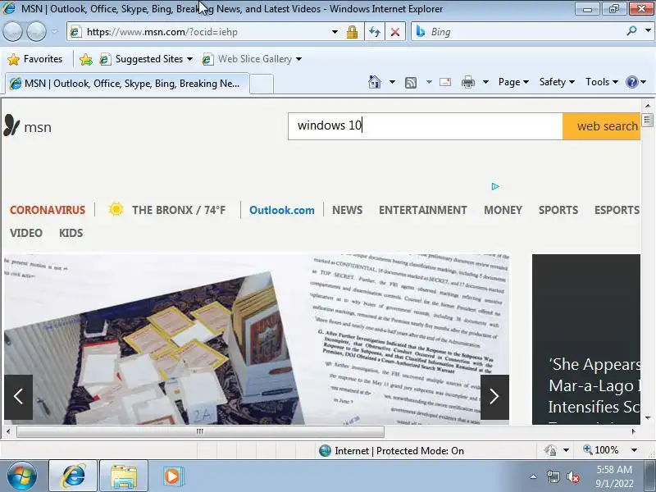This screenshot has height=492, width=656.
Task: Click the vertical scrollbar down arrow
Action: (648, 417)
